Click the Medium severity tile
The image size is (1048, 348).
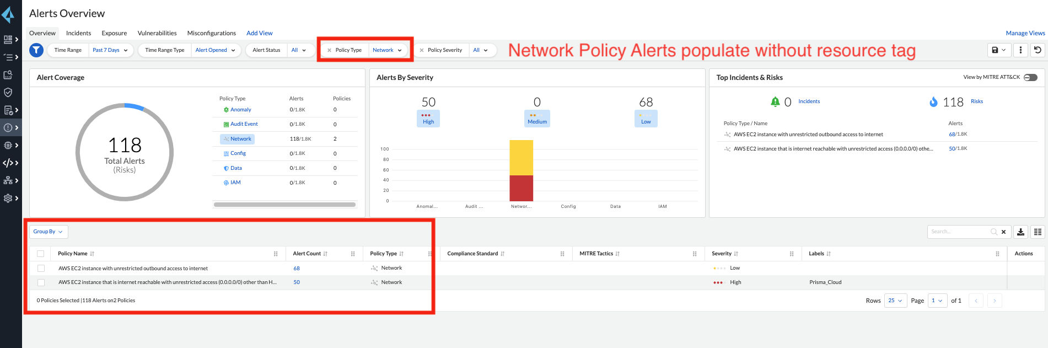click(x=537, y=119)
